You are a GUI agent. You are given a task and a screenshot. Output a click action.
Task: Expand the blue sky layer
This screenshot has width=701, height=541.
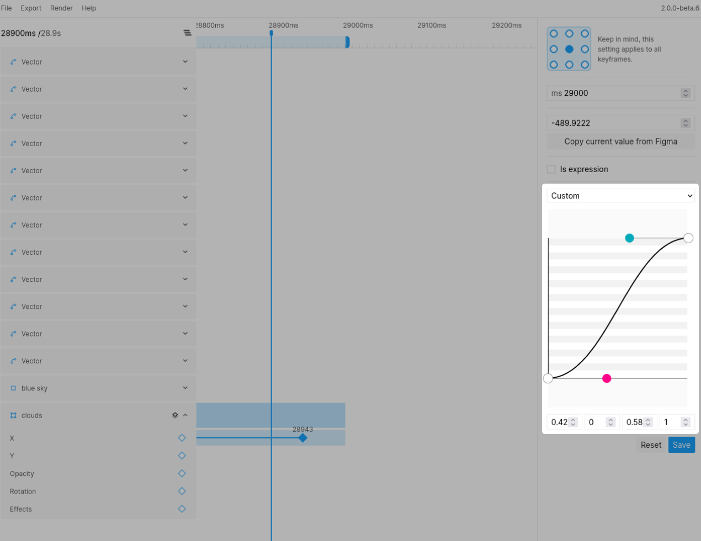185,388
